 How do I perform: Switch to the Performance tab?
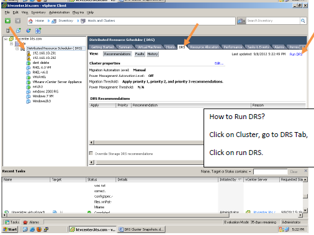click(233, 47)
